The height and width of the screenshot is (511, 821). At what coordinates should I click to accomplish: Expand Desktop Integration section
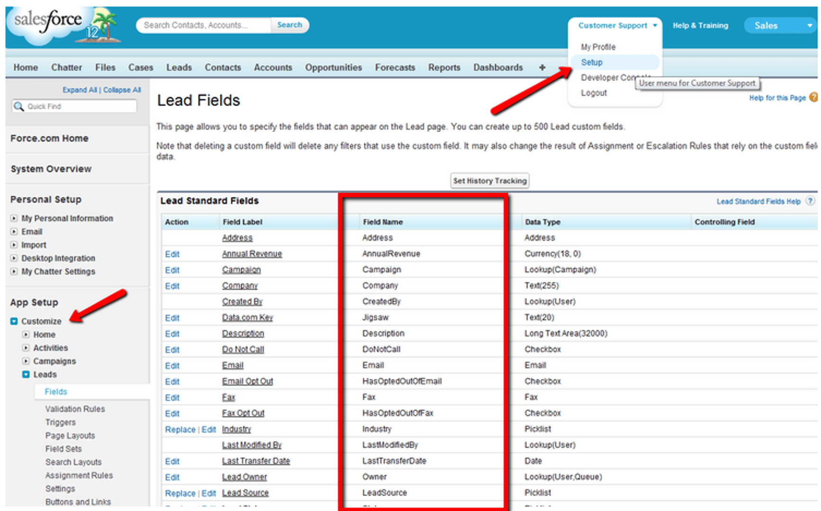tap(14, 258)
